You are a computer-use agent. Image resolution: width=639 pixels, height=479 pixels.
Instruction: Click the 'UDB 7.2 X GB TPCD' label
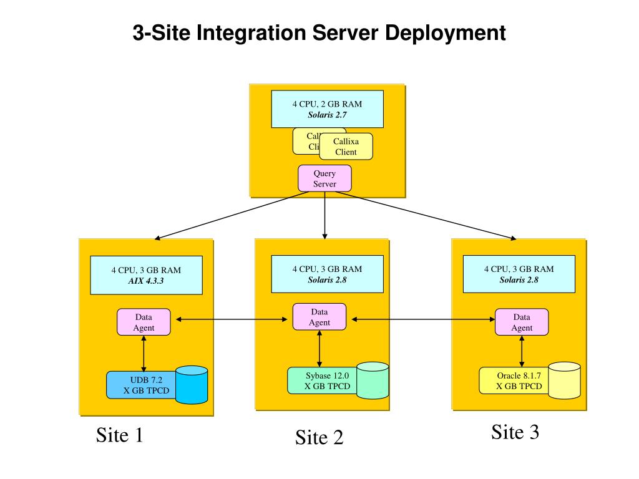[142, 385]
